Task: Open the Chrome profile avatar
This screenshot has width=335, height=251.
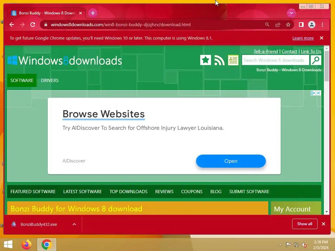Action: tap(312, 25)
